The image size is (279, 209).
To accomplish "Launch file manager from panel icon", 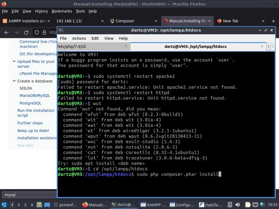I will [39, 205].
